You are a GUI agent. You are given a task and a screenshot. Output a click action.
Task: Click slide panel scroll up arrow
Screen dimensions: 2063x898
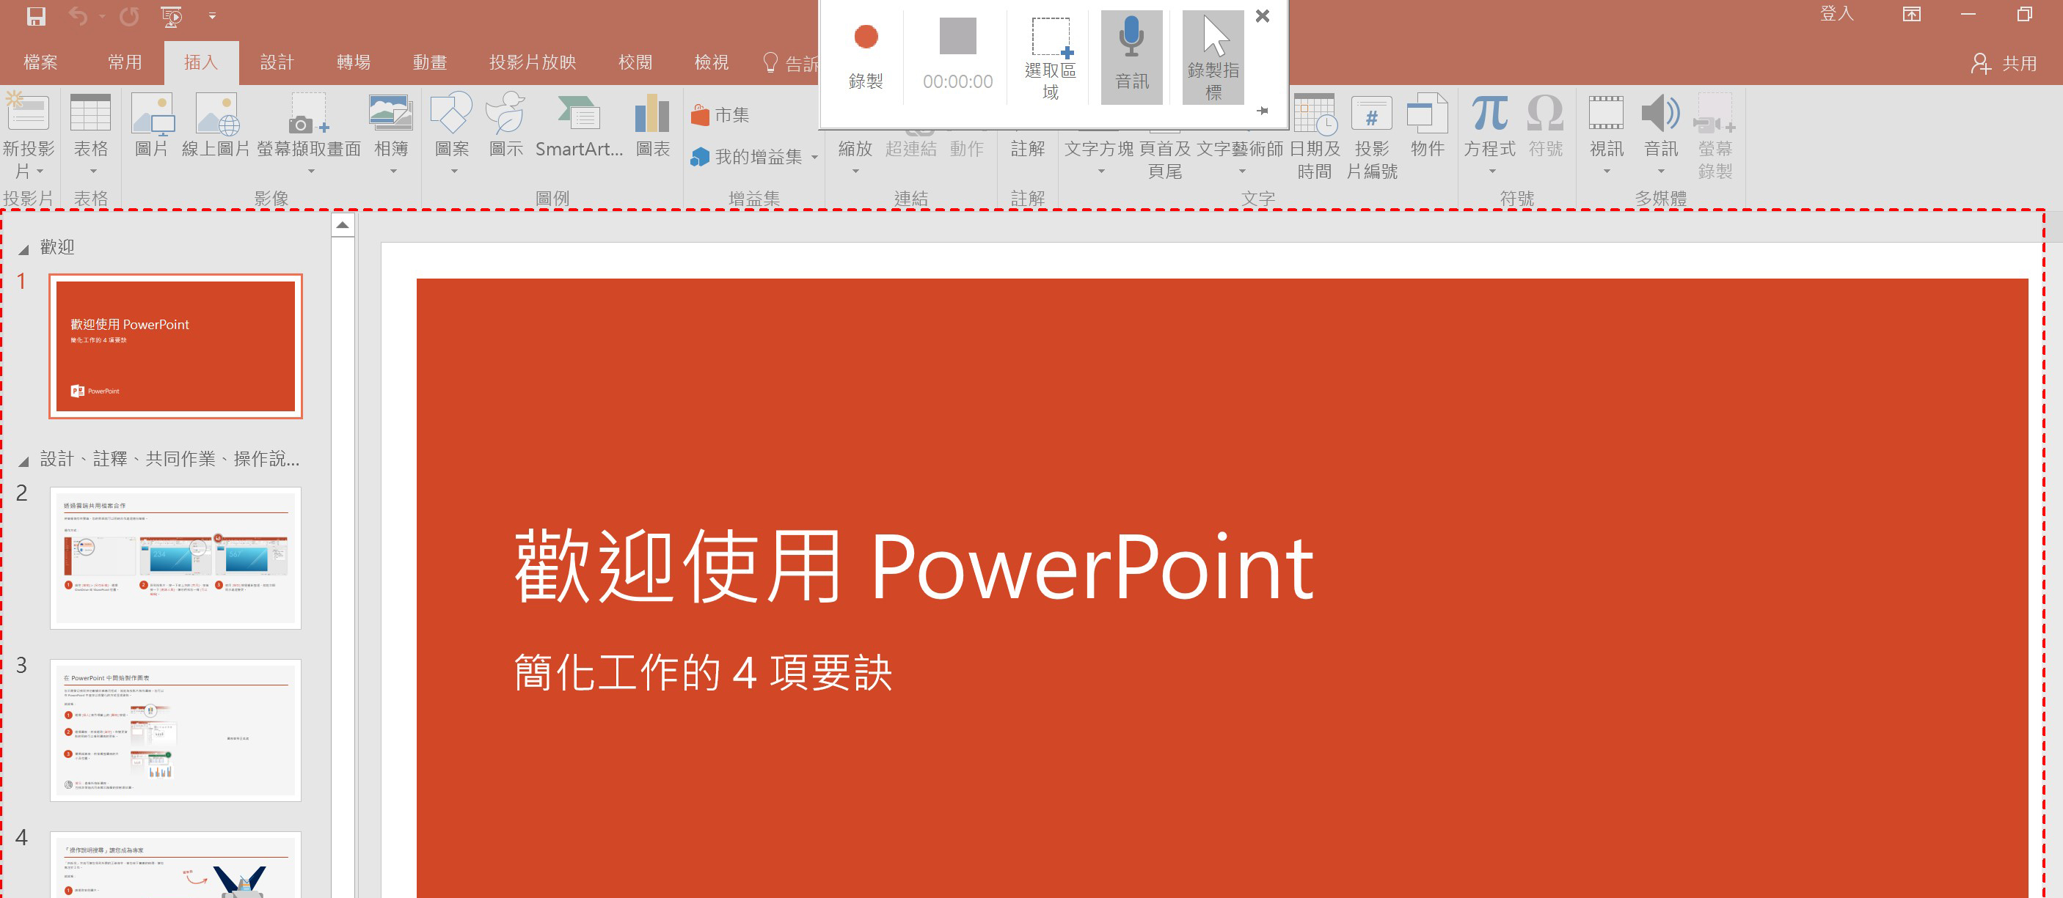click(342, 225)
